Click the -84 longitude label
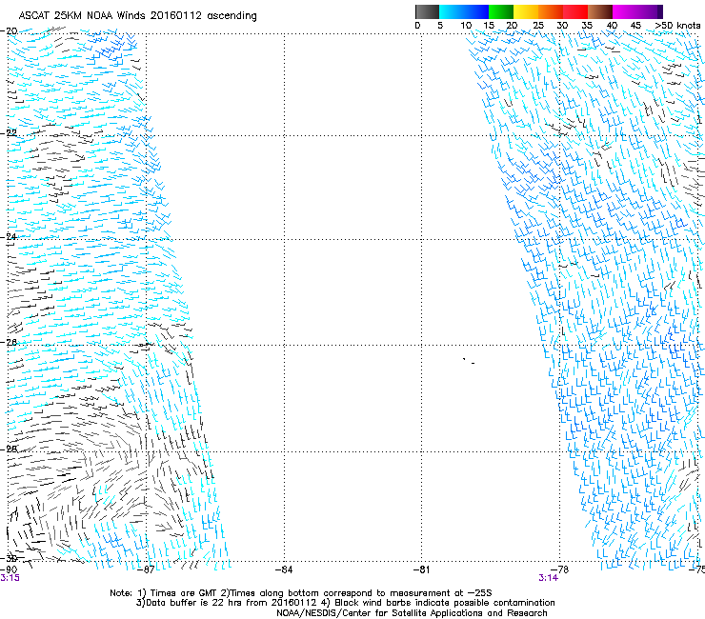This screenshot has height=619, width=705. tap(284, 569)
